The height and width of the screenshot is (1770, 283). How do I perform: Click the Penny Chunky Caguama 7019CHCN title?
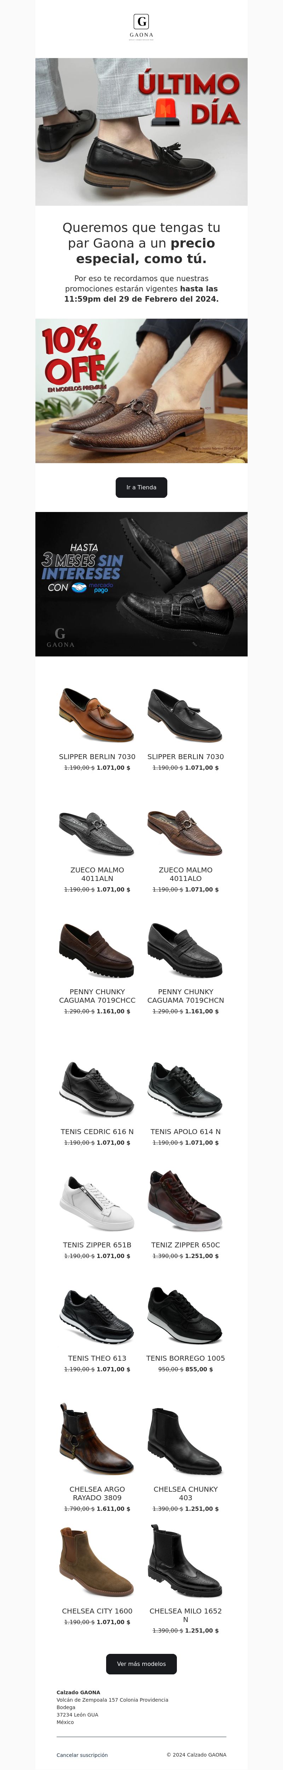185,996
